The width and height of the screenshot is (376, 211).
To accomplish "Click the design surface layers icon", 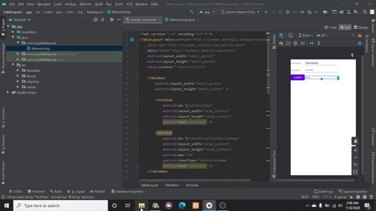I will pos(281,35).
